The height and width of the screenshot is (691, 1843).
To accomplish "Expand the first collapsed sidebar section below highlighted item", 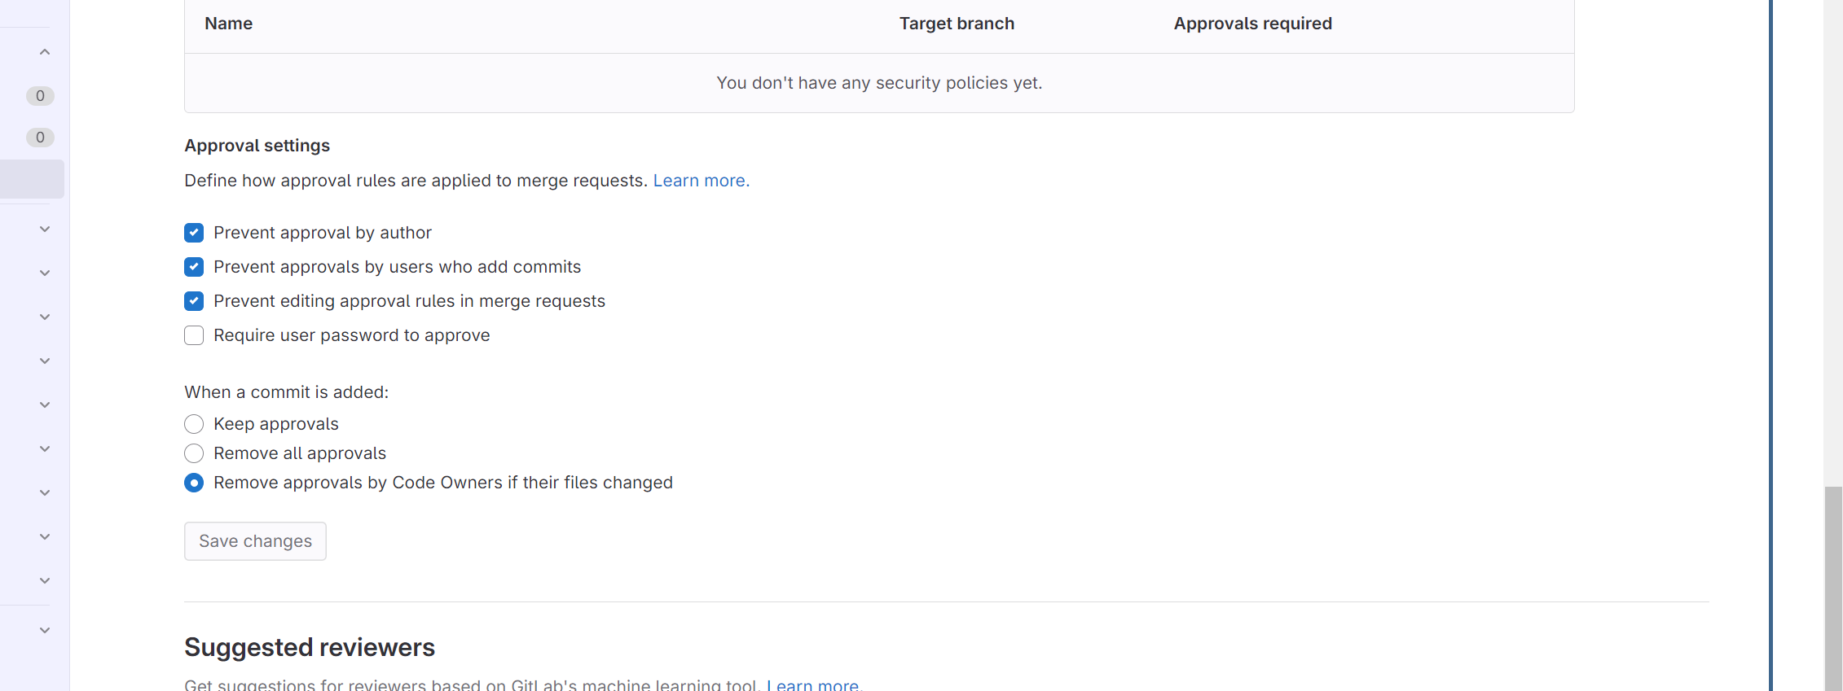I will 45,230.
